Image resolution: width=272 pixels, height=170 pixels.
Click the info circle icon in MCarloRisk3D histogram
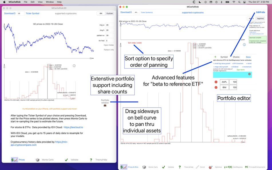click(x=74, y=66)
